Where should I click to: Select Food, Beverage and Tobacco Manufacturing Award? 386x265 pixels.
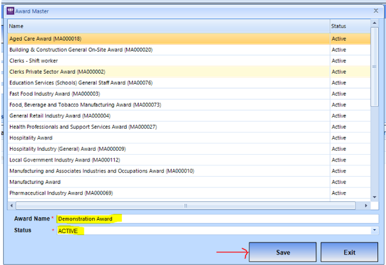pyautogui.click(x=189, y=105)
